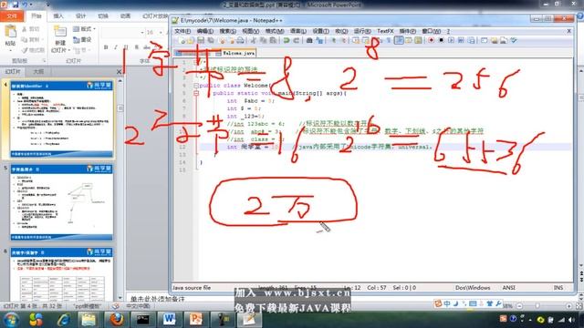Click the green Undo arrow in Notepad++
Screen dimensions: 584x328
coord(287,40)
